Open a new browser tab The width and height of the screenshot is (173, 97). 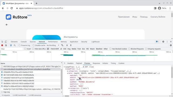[36, 4]
